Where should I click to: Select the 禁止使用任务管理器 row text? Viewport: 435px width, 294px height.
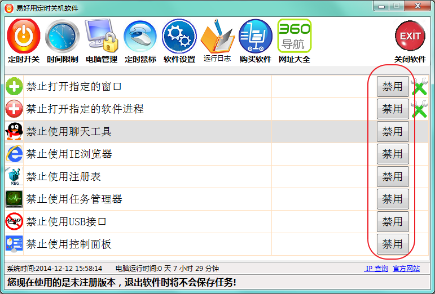[x=74, y=199]
